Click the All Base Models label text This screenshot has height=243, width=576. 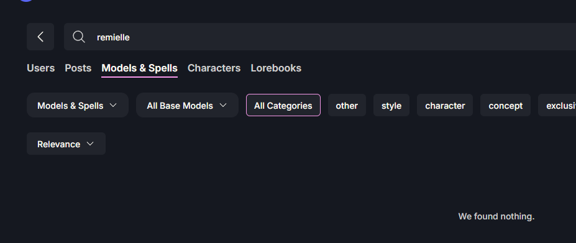click(x=180, y=106)
